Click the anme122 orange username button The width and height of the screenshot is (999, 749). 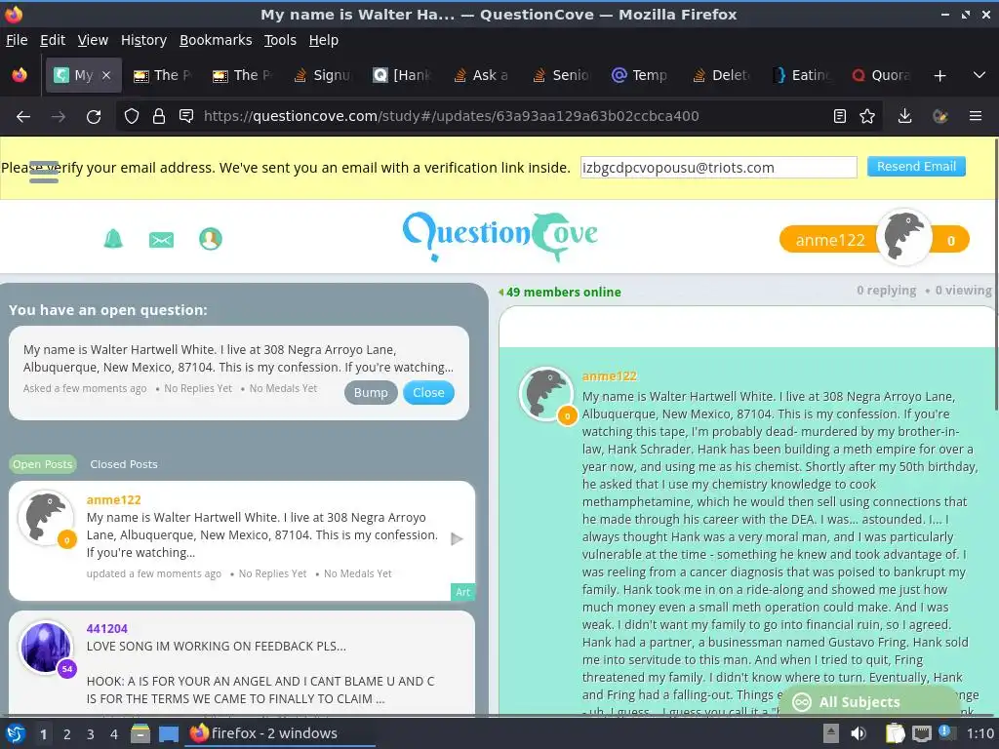829,240
